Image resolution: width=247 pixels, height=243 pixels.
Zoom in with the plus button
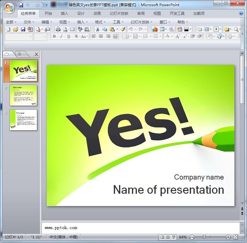coord(228,237)
